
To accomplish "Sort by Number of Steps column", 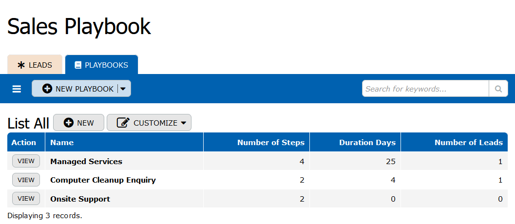I will coord(270,142).
